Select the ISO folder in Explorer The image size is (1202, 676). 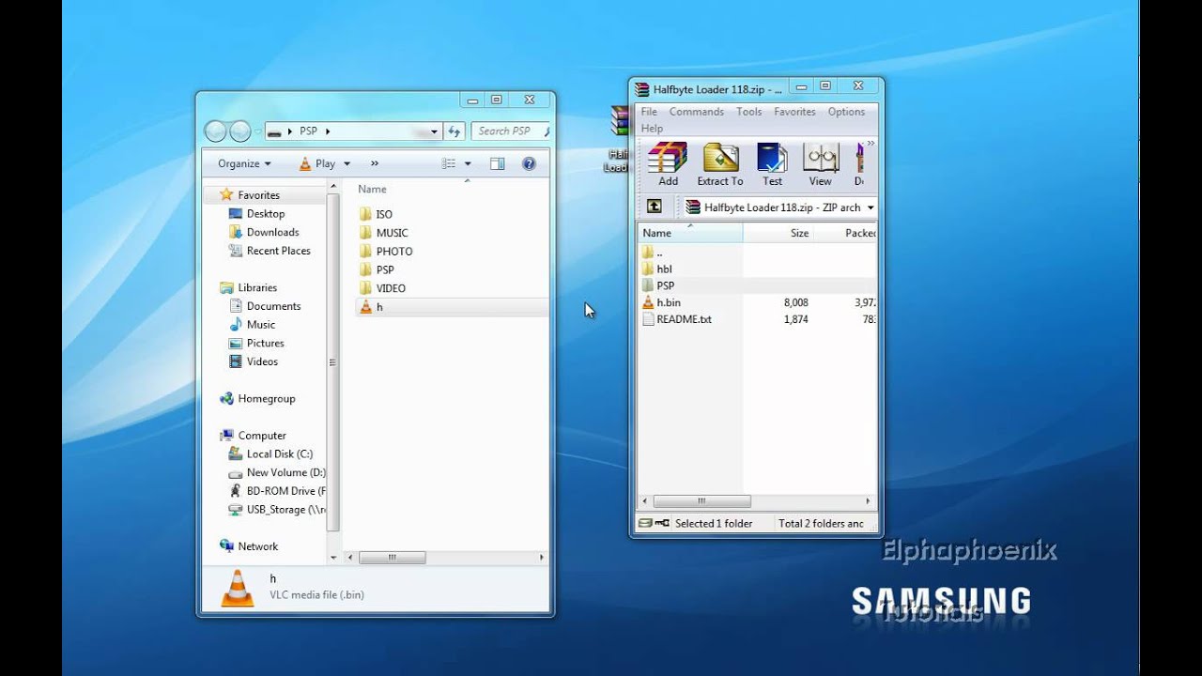click(376, 214)
